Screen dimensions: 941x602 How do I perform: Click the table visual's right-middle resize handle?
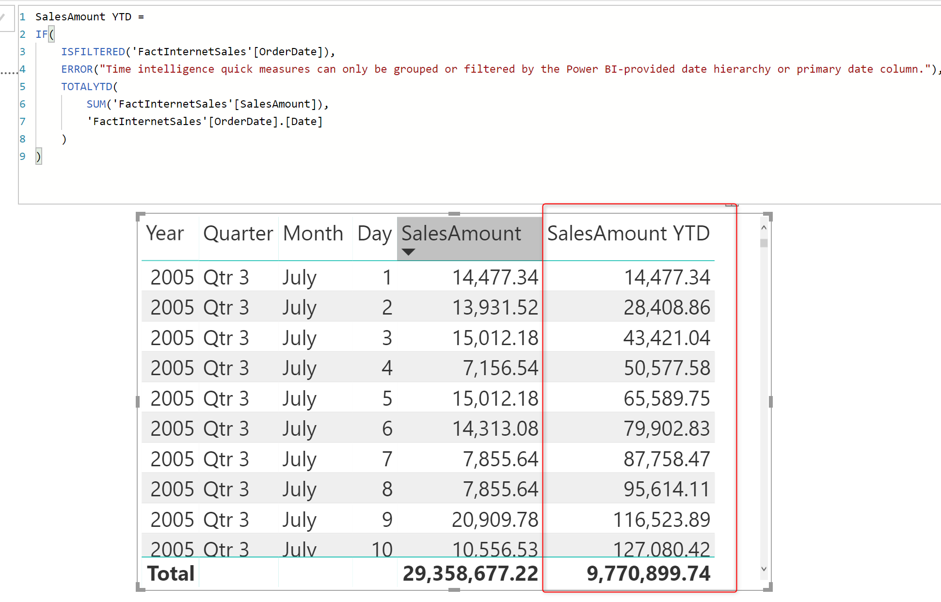click(770, 402)
